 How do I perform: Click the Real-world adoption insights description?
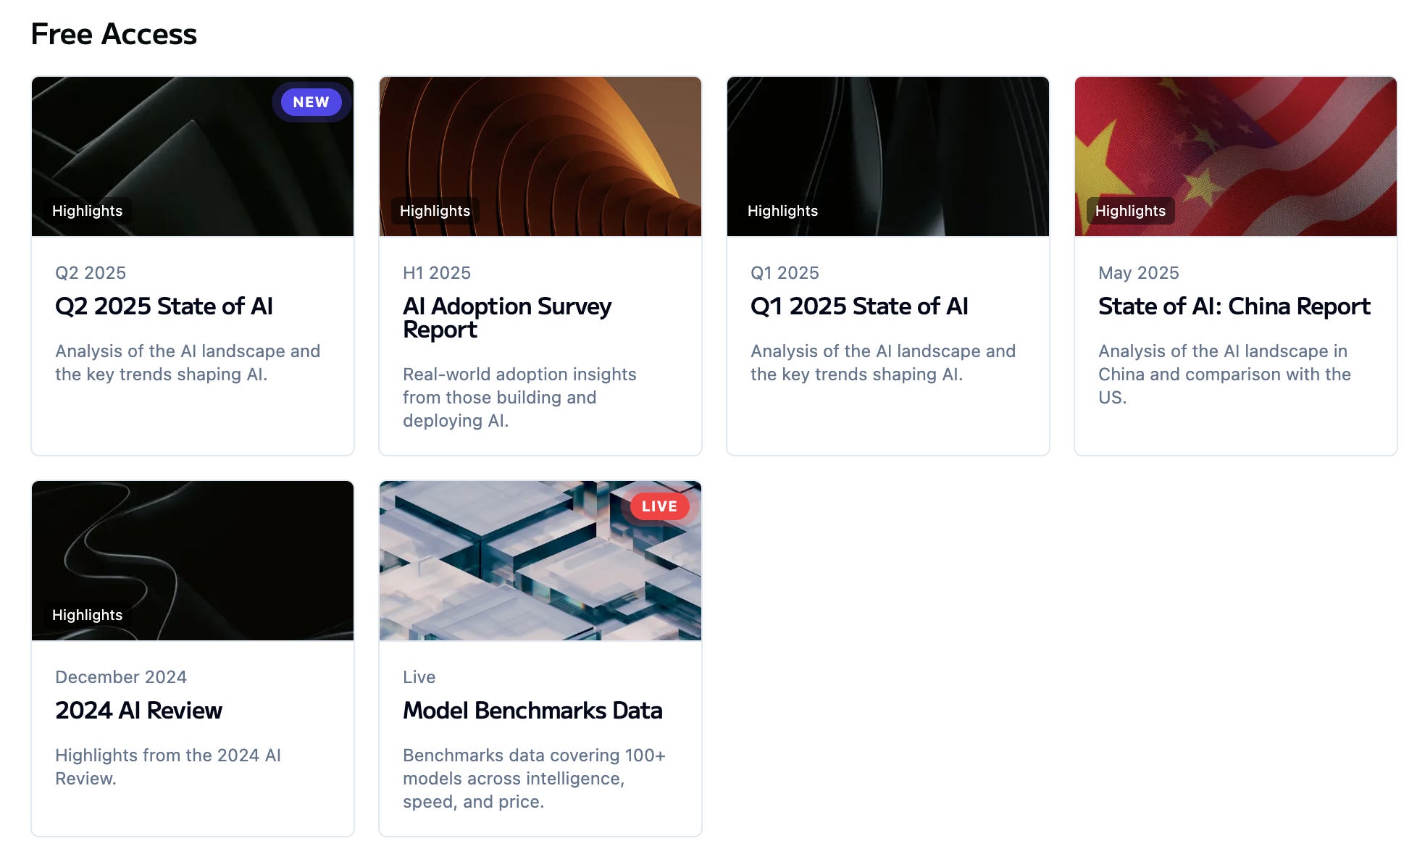(519, 397)
